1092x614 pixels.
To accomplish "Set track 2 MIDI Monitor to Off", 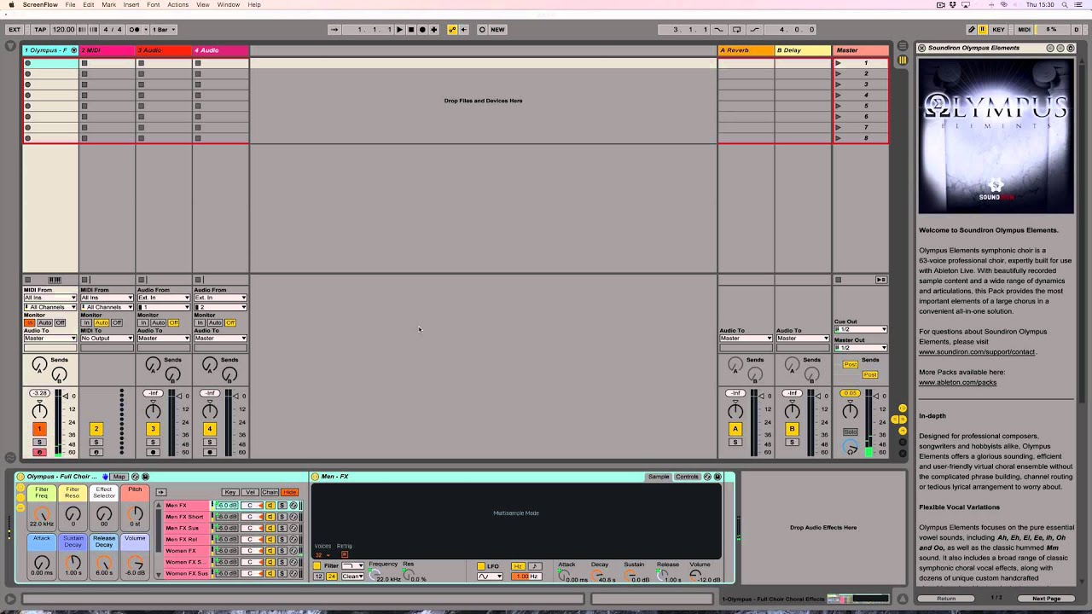I will tap(117, 323).
